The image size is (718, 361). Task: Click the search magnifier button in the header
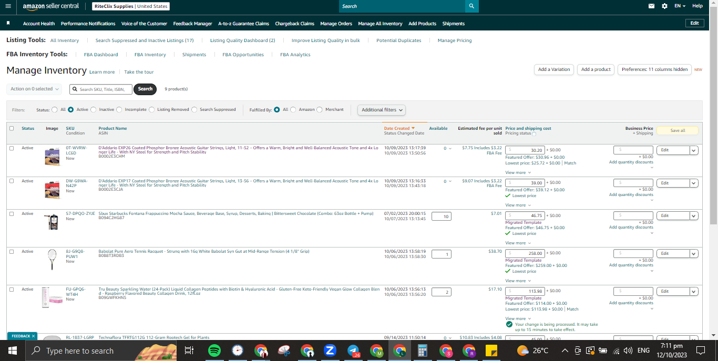(472, 6)
